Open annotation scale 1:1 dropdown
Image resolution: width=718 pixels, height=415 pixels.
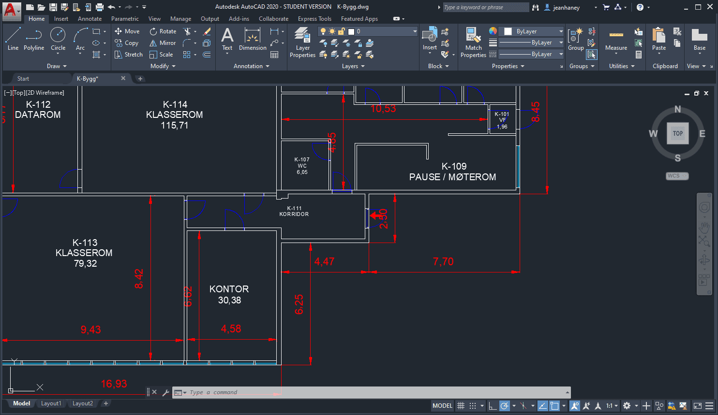click(x=613, y=406)
